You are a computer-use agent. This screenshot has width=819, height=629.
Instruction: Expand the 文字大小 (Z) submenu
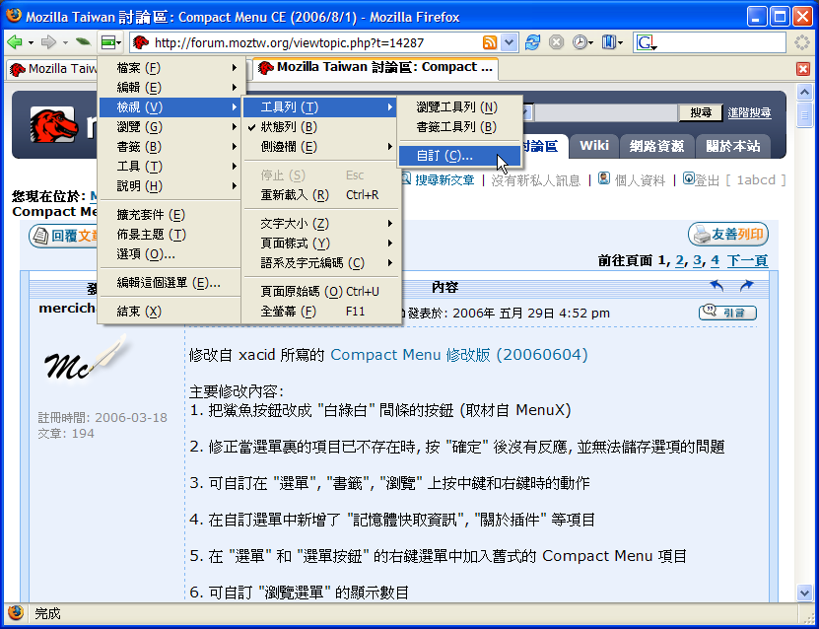[320, 224]
